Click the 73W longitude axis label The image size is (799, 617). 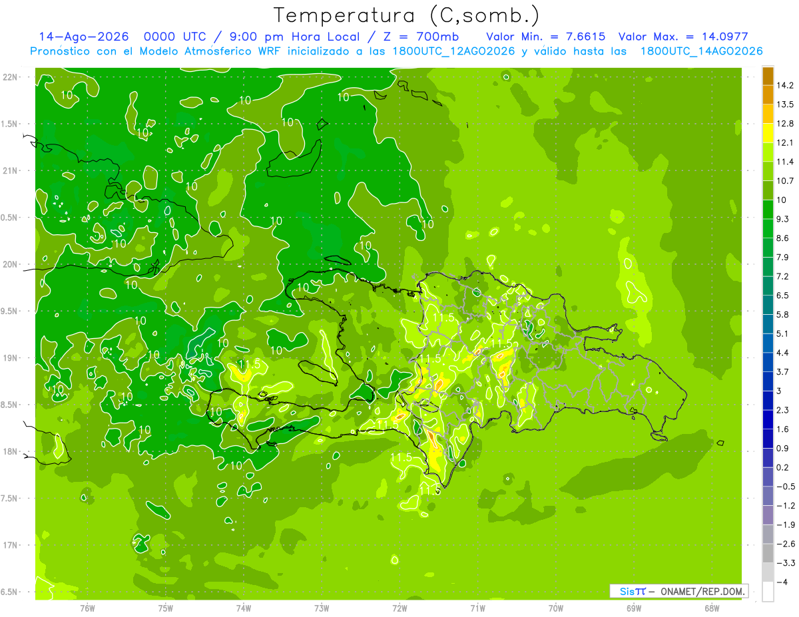pyautogui.click(x=322, y=608)
